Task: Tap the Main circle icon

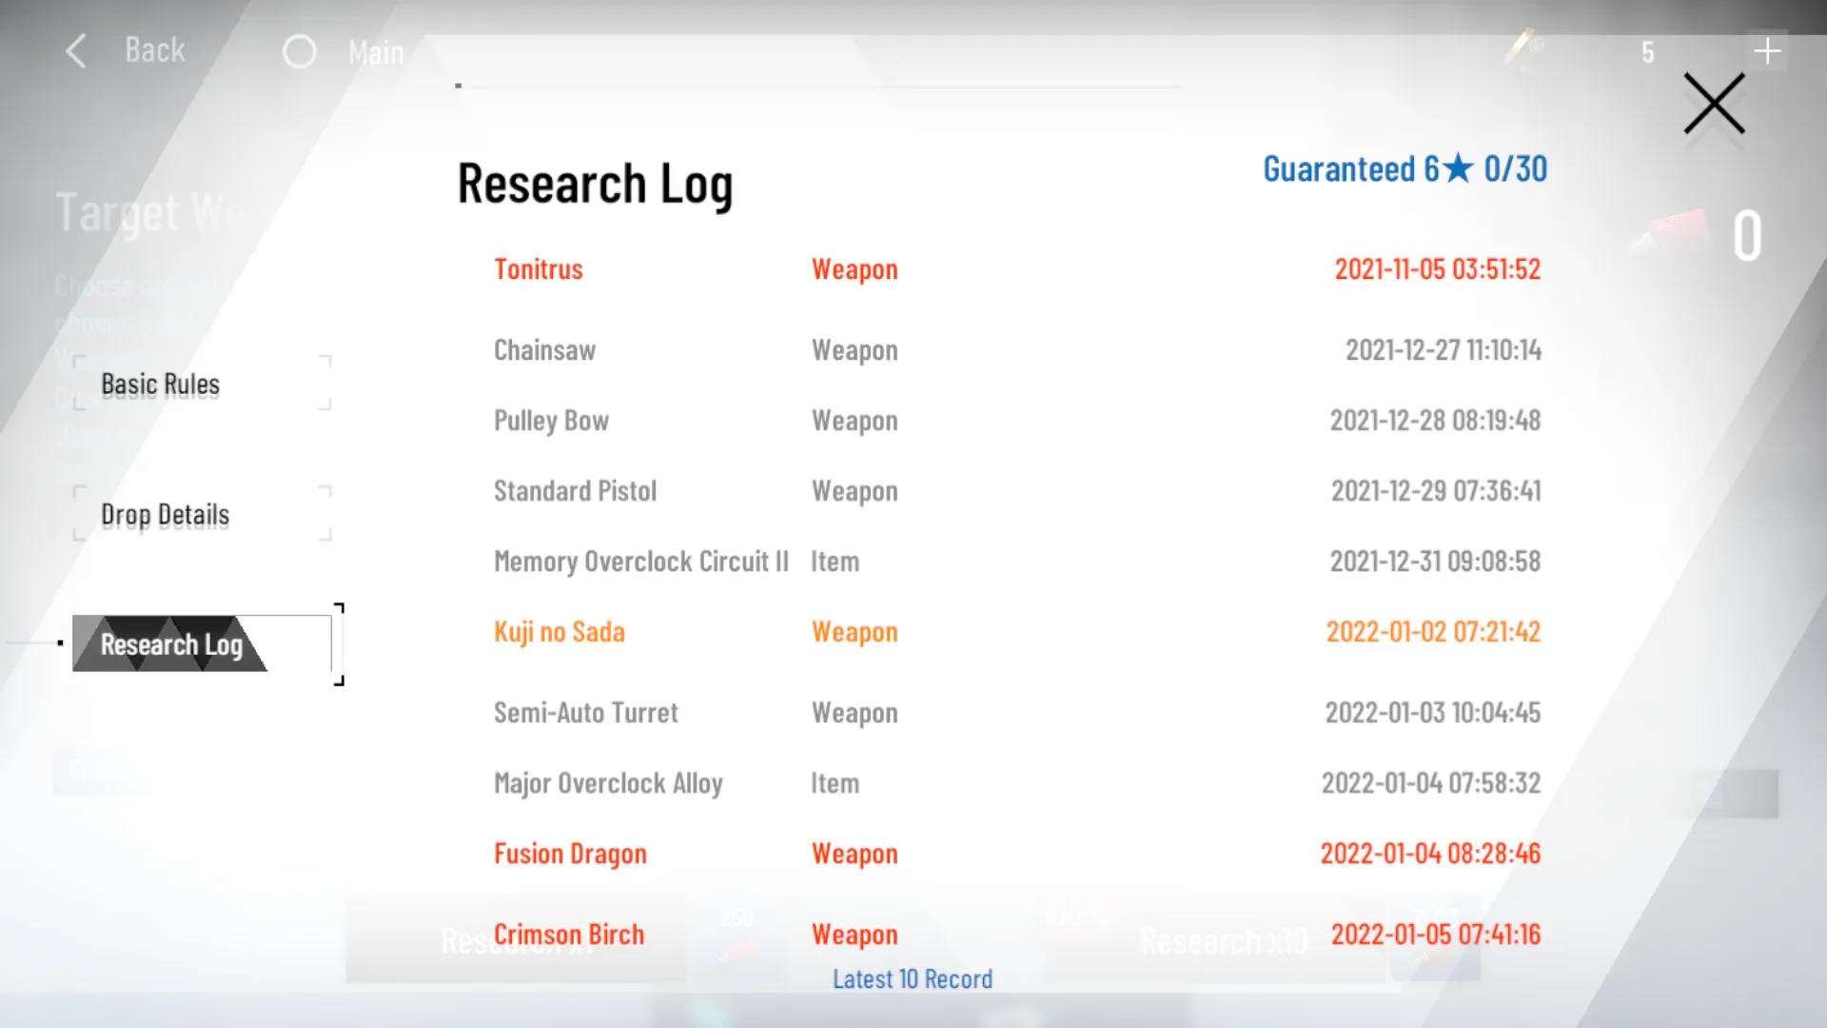Action: (x=299, y=51)
